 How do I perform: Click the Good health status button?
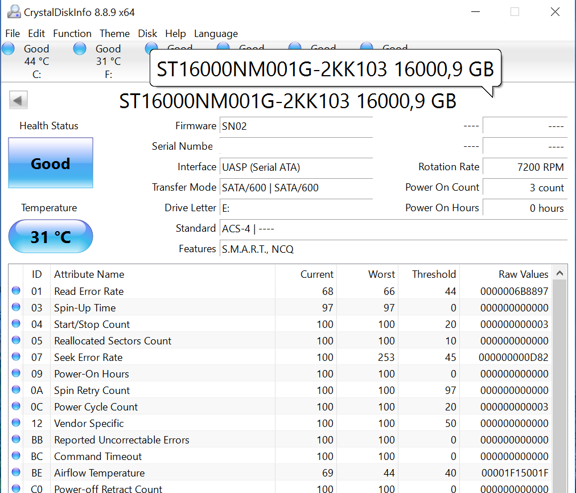click(51, 163)
